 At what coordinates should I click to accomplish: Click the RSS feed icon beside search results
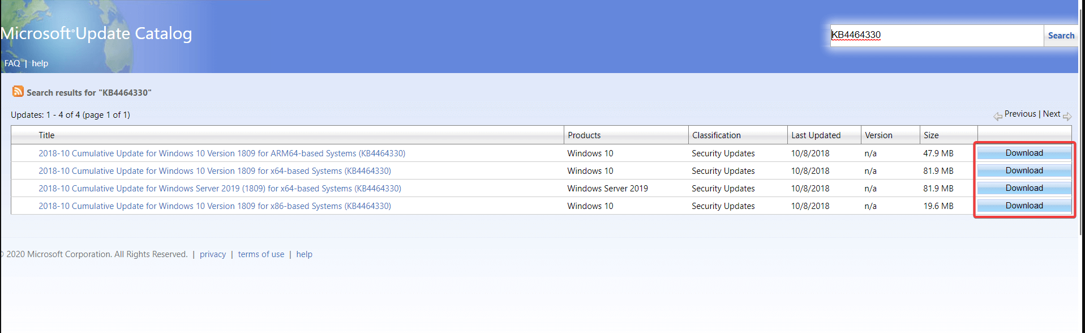(18, 91)
